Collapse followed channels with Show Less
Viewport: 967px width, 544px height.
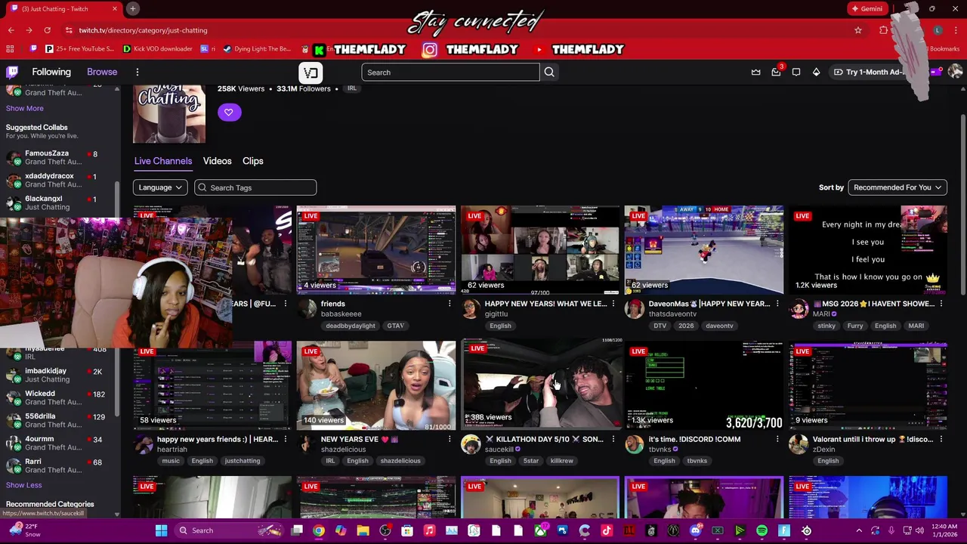23,485
